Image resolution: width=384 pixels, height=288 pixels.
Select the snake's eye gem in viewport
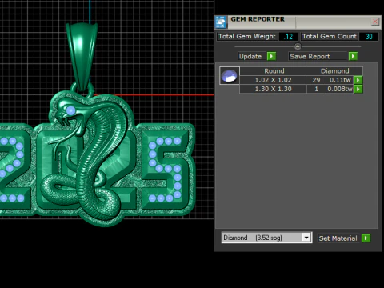pyautogui.click(x=70, y=110)
